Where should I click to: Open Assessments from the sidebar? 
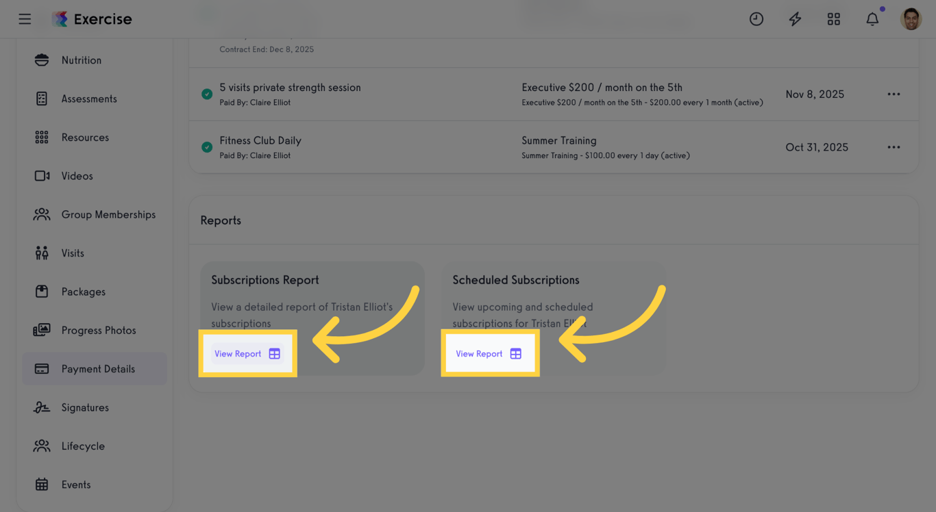click(x=88, y=99)
